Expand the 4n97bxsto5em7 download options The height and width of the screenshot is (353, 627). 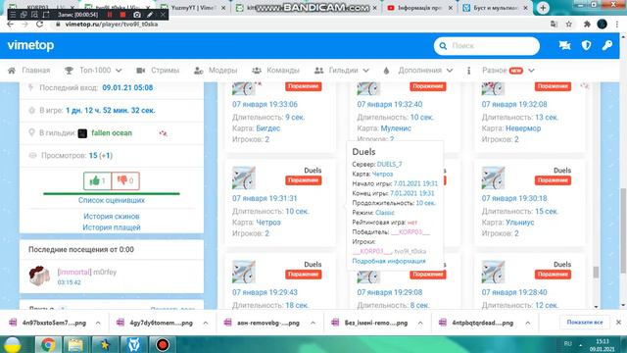pos(98,323)
